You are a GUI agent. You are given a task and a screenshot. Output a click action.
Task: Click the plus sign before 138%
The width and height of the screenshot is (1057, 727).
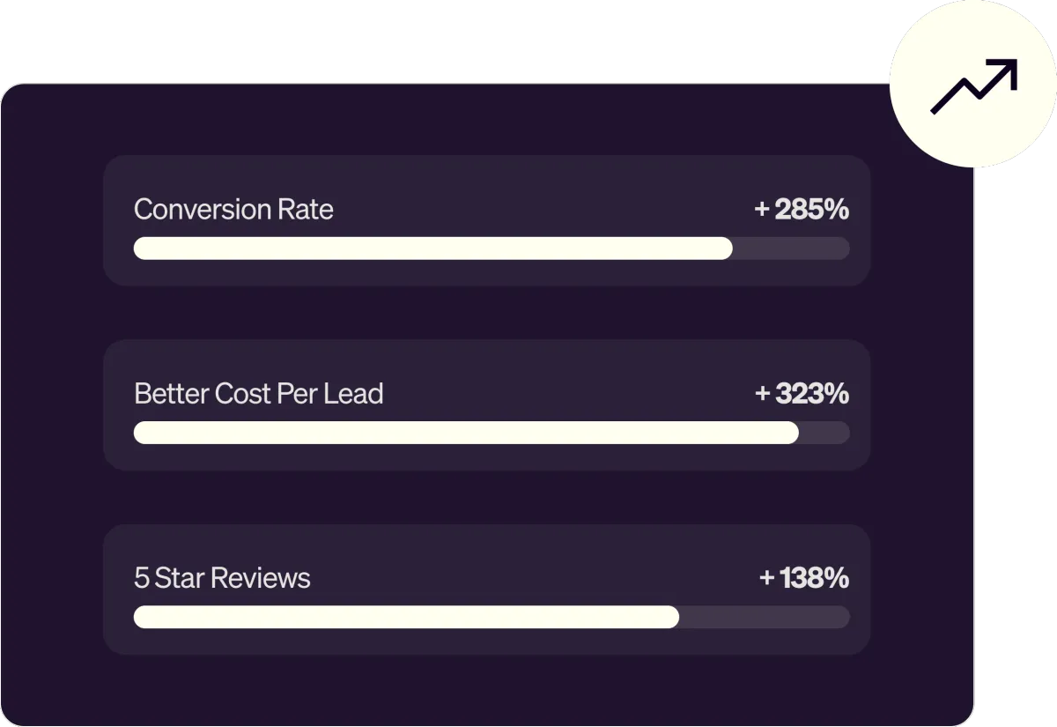(766, 578)
